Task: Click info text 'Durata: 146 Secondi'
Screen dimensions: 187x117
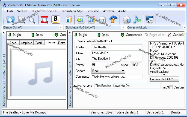Action: (x=164, y=54)
